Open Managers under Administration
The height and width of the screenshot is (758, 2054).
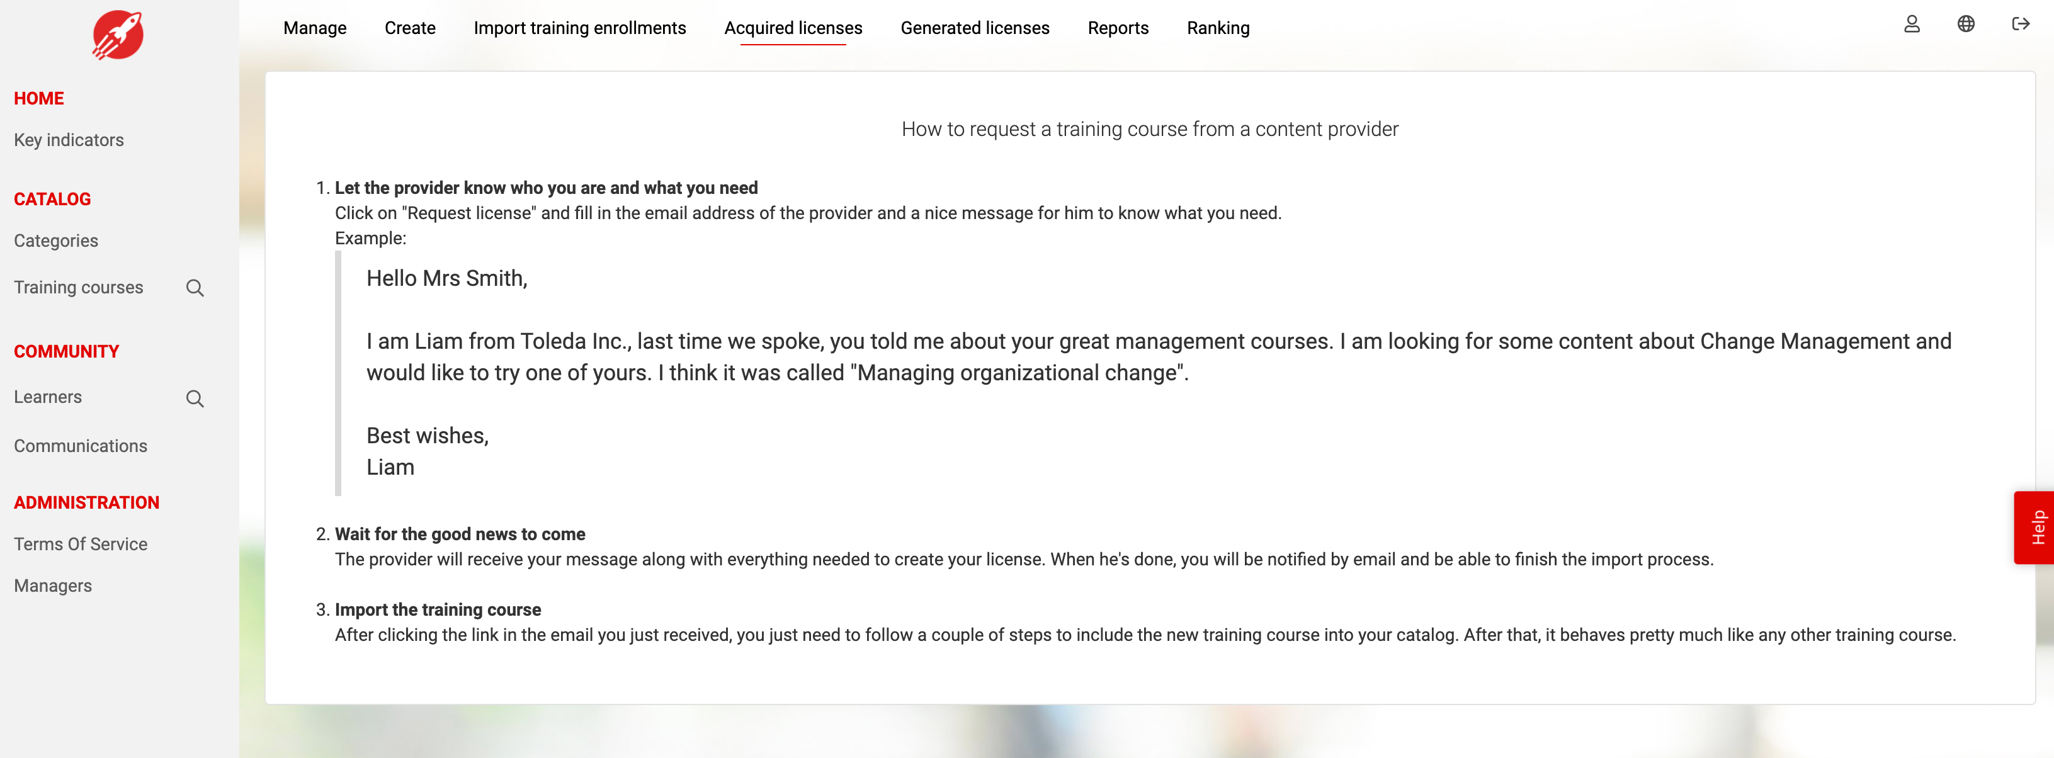pyautogui.click(x=53, y=586)
